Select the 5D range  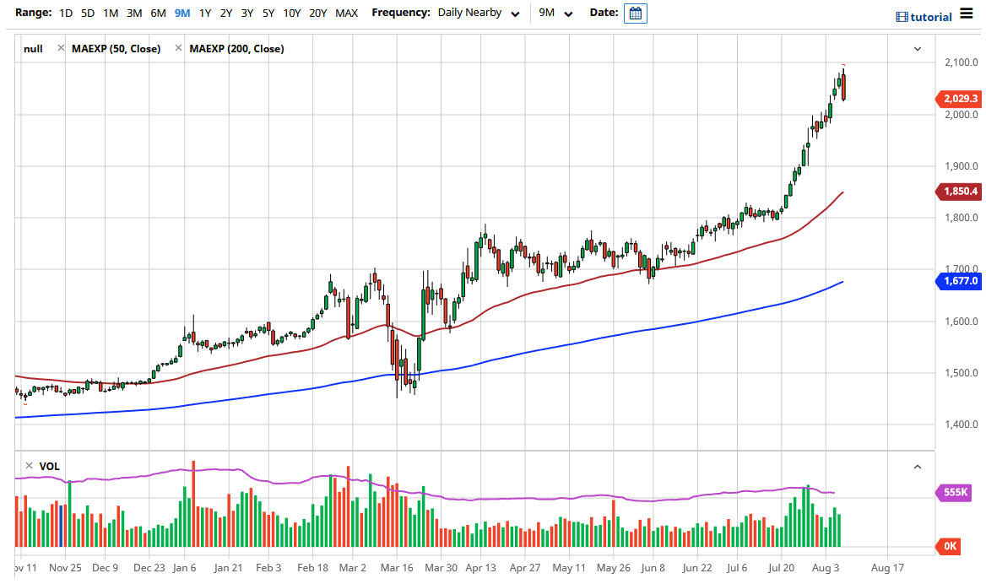[88, 14]
